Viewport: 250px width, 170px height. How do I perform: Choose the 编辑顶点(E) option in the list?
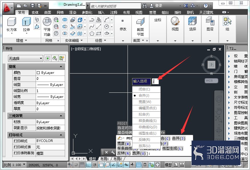(146, 108)
